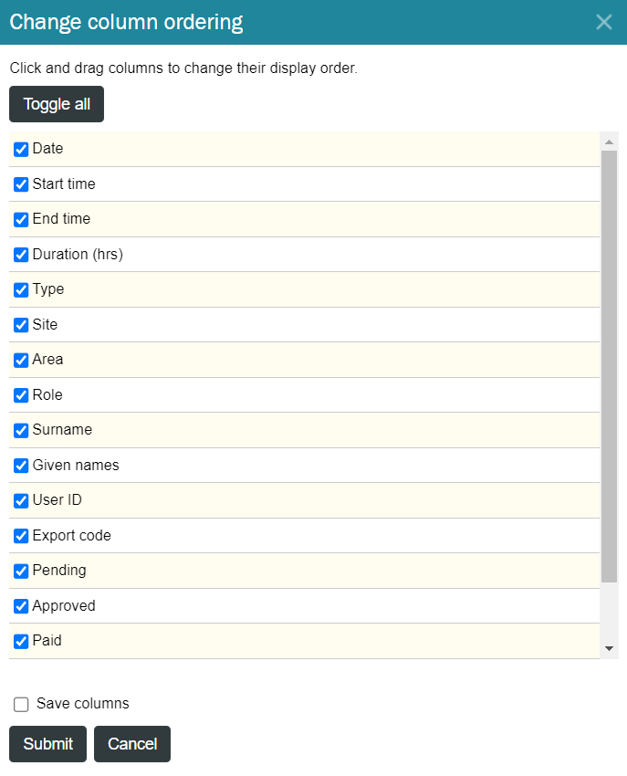This screenshot has height=776, width=627.
Task: Click the Cancel button
Action: [132, 744]
